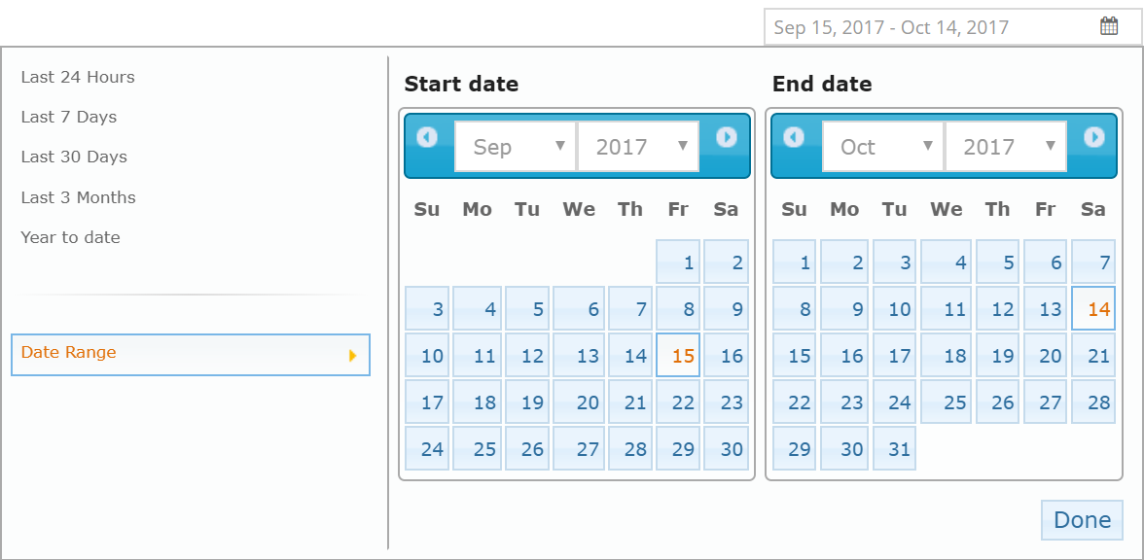Click the calendar icon in the date field
Screen dimensions: 1144x560
coord(1108,25)
